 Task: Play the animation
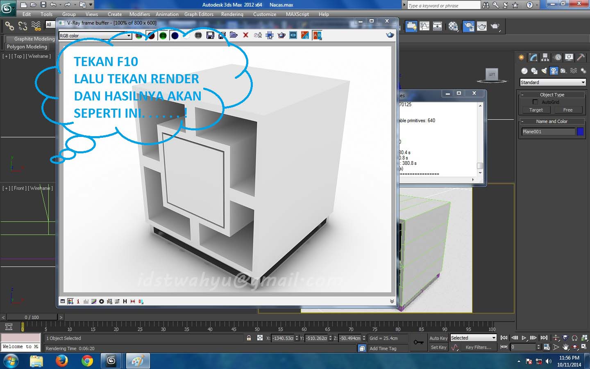click(524, 338)
